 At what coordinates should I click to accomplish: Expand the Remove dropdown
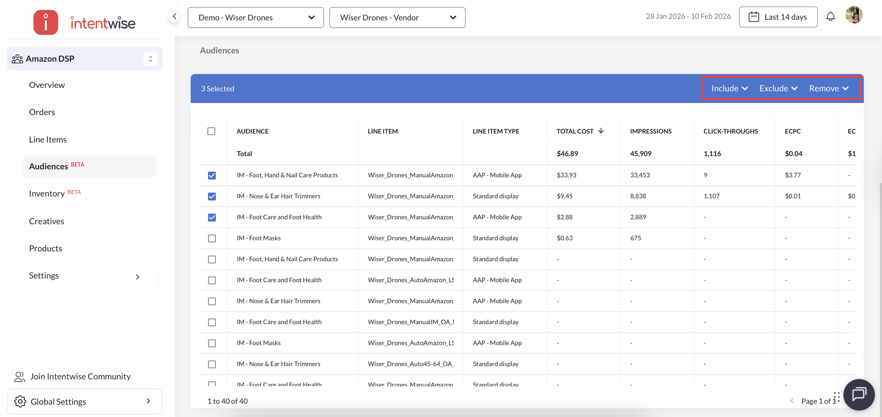829,88
